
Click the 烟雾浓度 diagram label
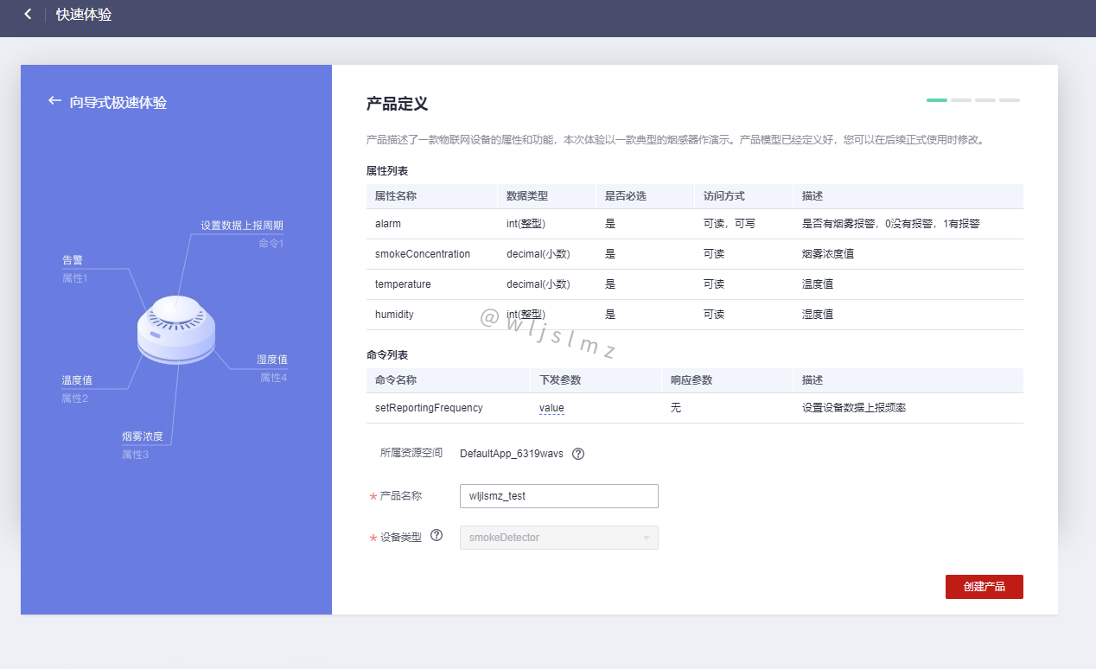click(x=143, y=436)
